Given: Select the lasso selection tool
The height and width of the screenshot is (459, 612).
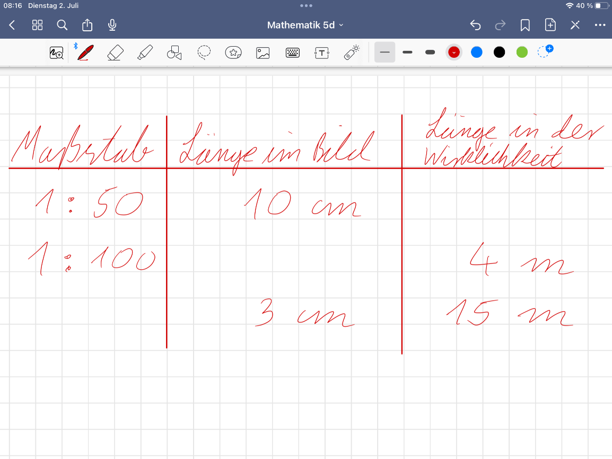Looking at the screenshot, I should pos(204,52).
